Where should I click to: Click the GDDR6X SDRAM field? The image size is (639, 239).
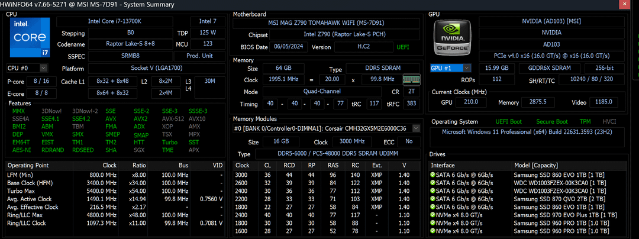click(x=549, y=68)
